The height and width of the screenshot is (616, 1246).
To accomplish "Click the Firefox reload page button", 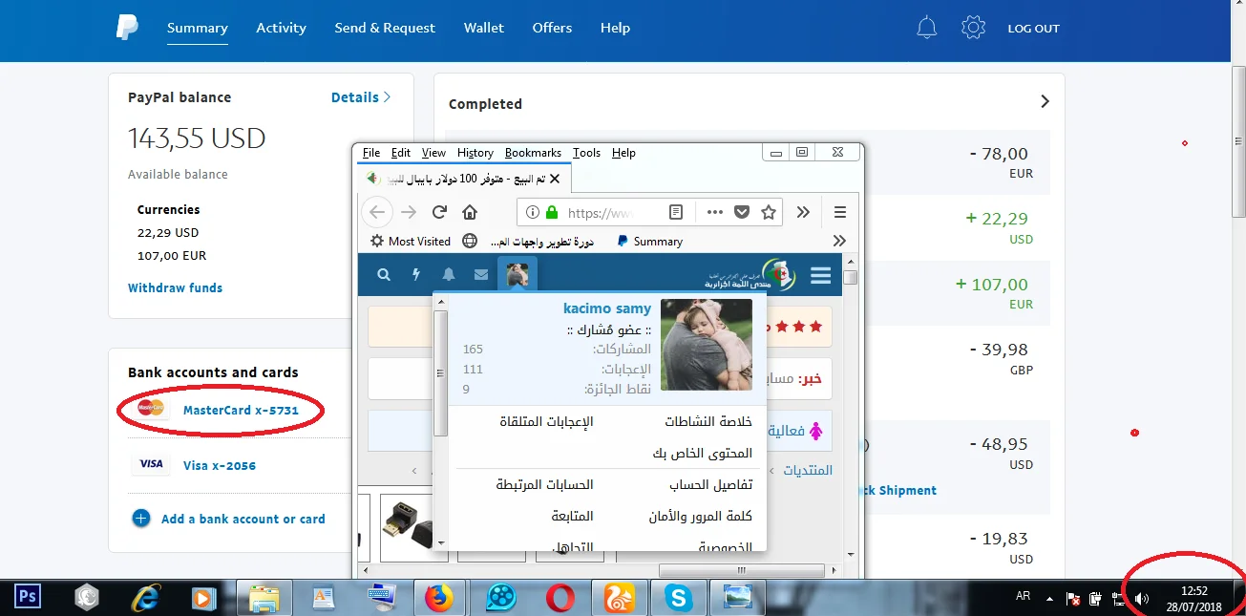I will coord(439,212).
